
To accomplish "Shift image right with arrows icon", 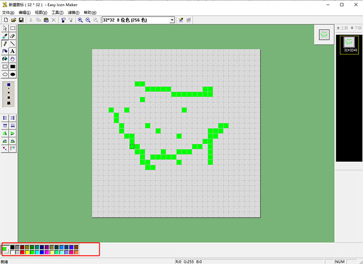I will (x=12, y=118).
